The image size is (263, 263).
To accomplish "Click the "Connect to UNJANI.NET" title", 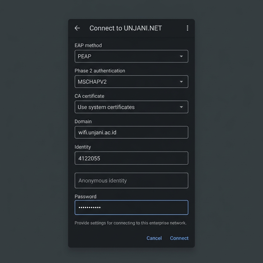I will point(126,28).
